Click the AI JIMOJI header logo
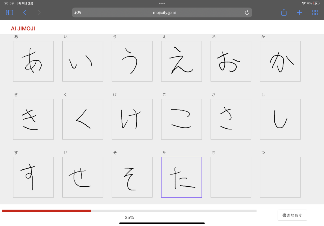Viewport: 324px width, 226px height. (x=23, y=28)
